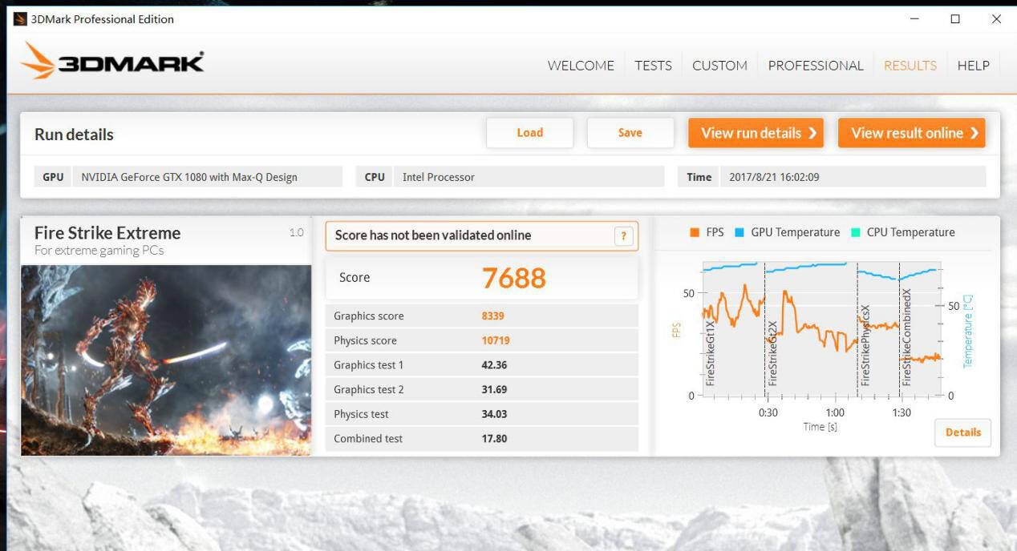Click the overall score 7688

(x=513, y=278)
